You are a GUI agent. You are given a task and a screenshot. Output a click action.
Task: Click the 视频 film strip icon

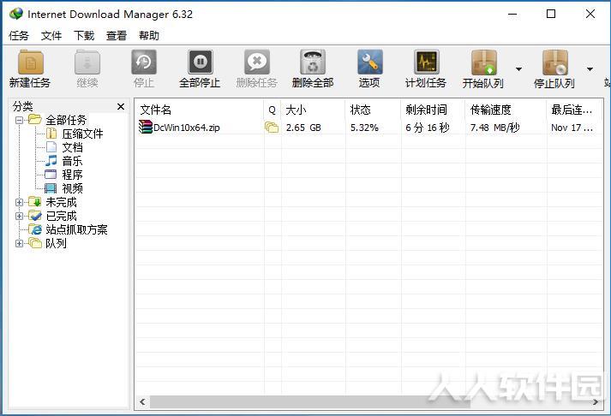(x=51, y=188)
